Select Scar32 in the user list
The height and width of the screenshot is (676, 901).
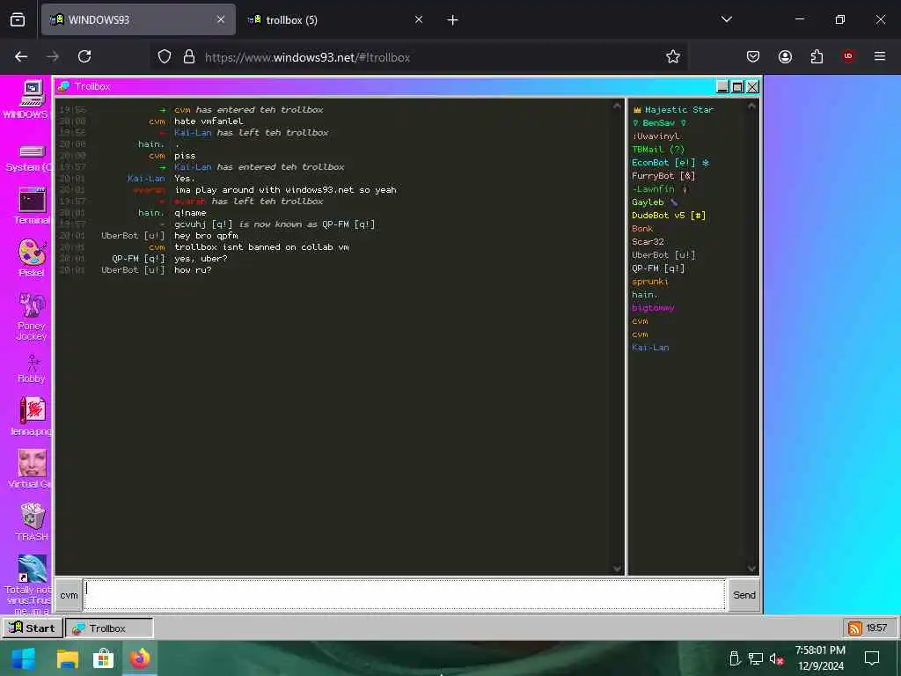(x=648, y=242)
